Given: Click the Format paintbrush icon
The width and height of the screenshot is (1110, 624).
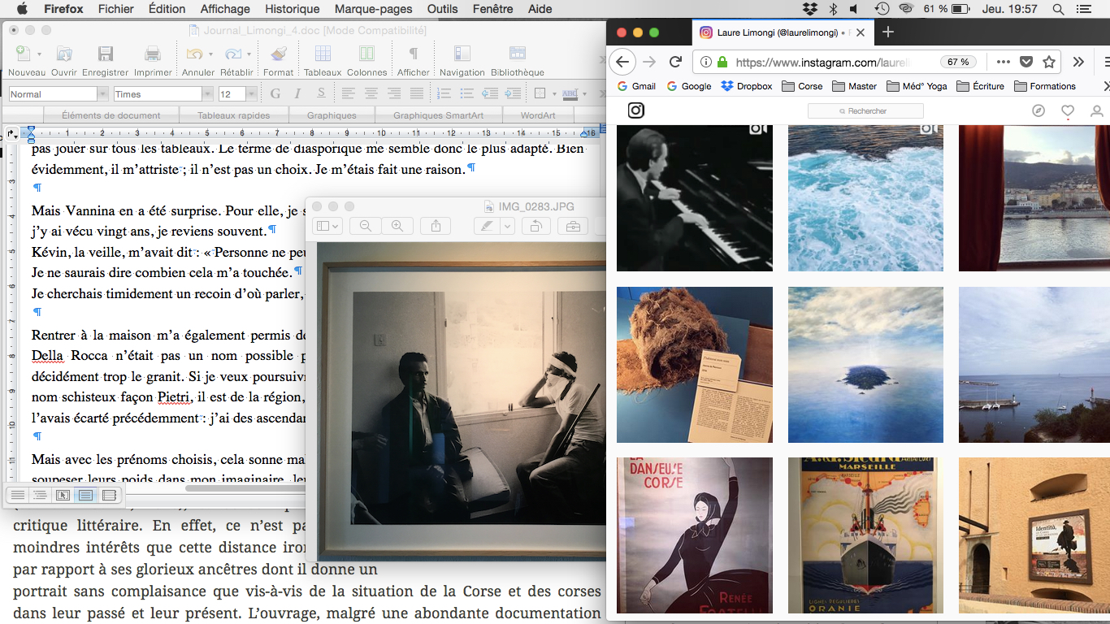Looking at the screenshot, I should tap(279, 54).
